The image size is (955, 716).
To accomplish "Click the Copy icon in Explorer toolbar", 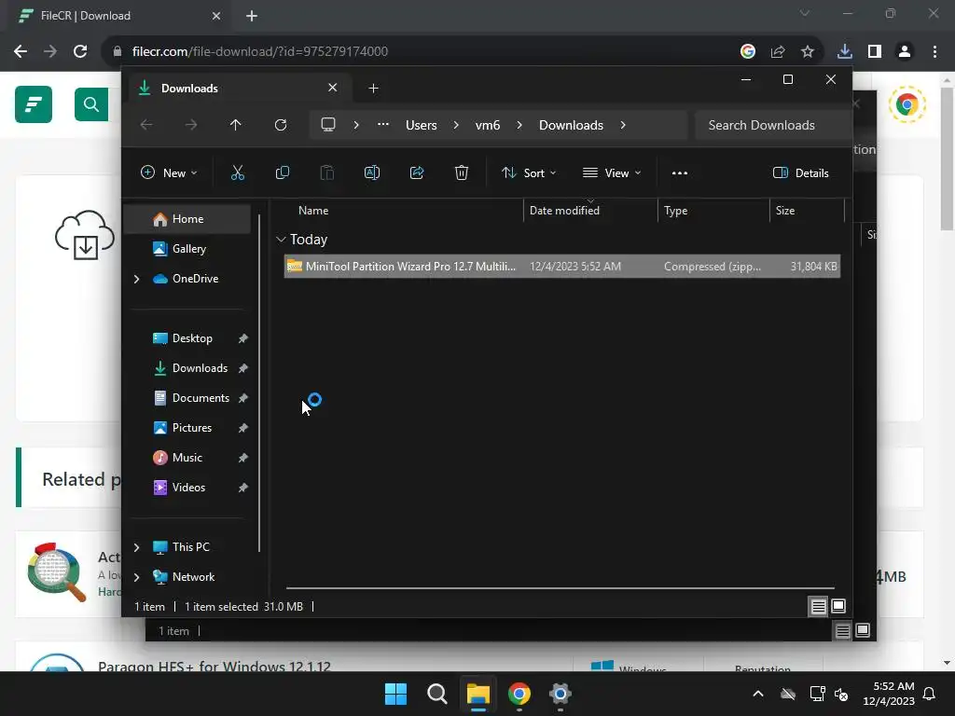I will [x=282, y=172].
